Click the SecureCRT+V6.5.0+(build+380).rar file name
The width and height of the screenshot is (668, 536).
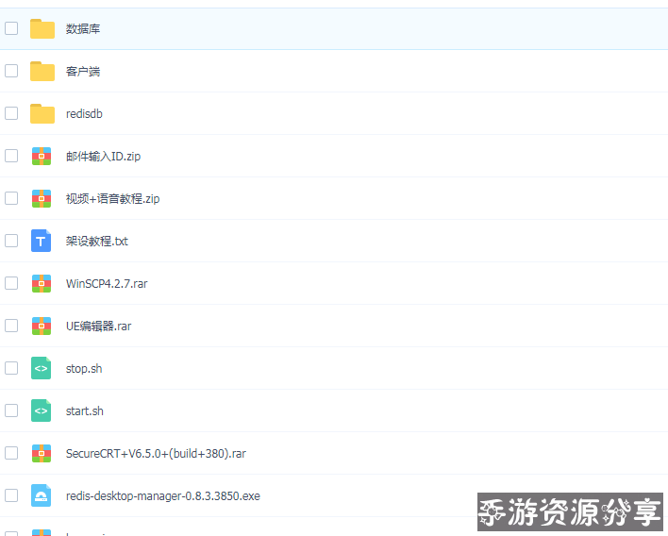click(x=156, y=454)
